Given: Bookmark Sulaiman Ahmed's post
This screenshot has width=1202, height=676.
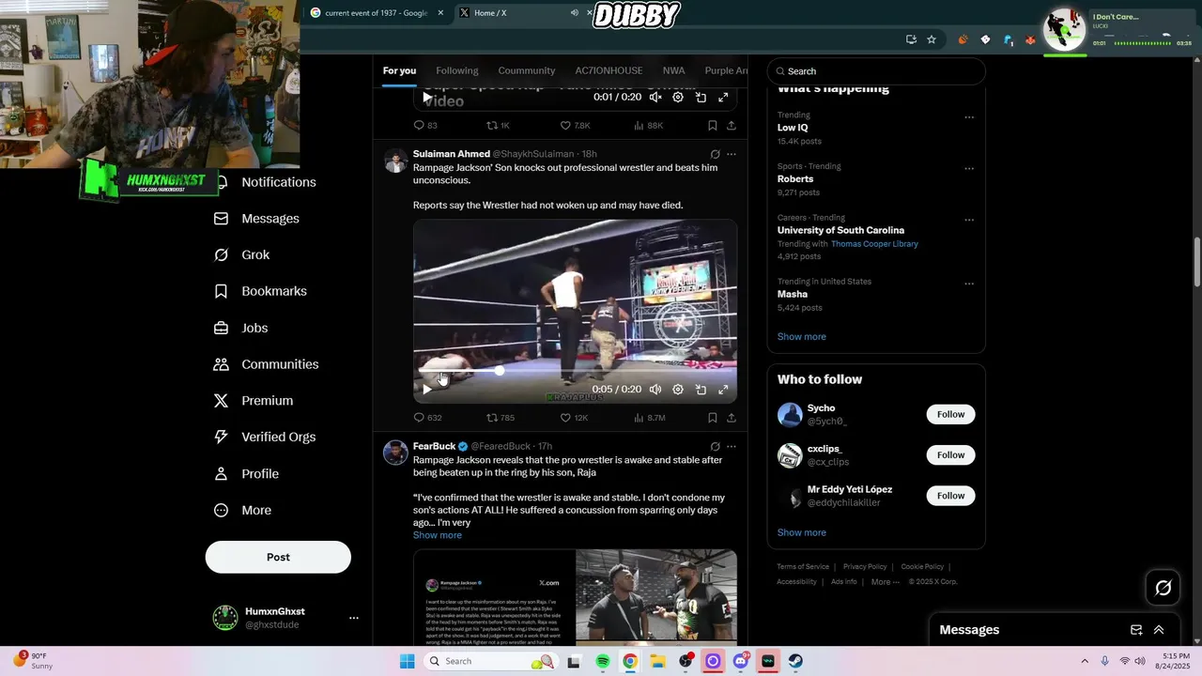Looking at the screenshot, I should 712,418.
